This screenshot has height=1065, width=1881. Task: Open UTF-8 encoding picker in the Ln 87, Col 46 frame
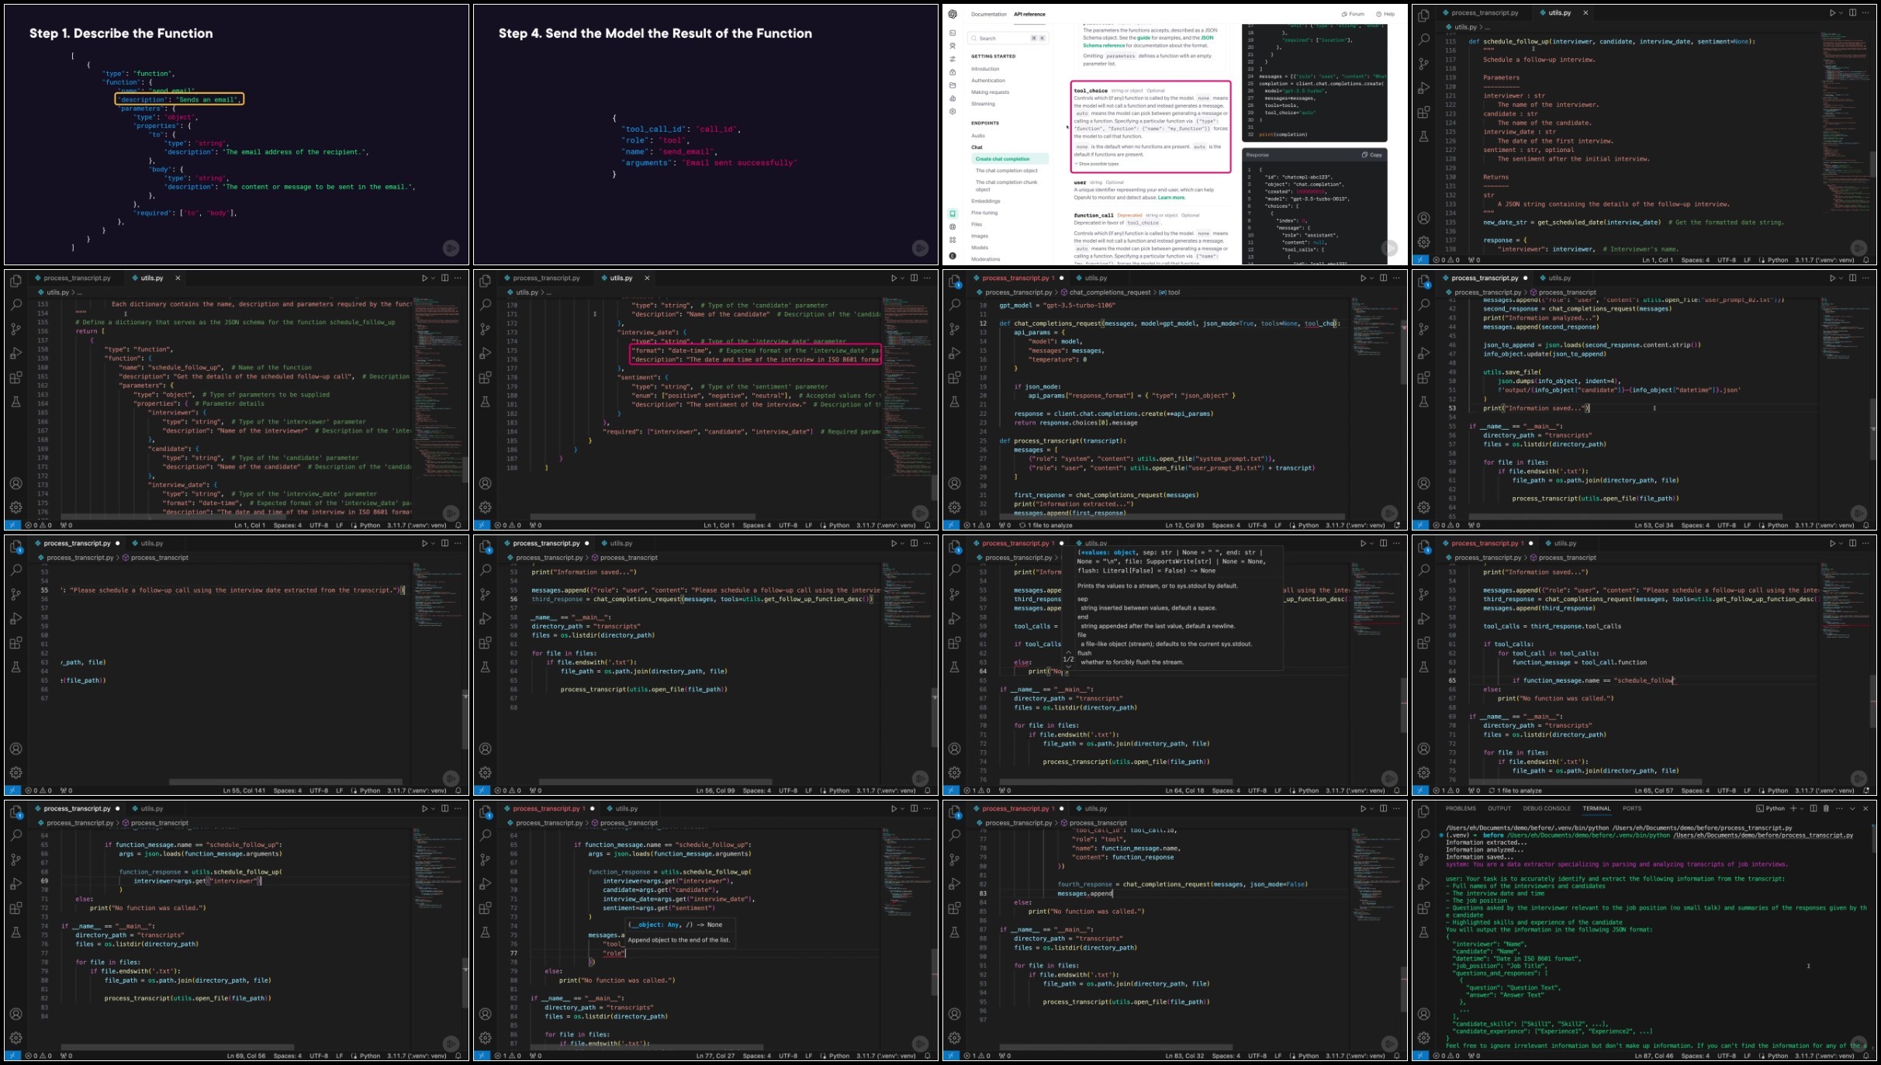(x=1727, y=1056)
